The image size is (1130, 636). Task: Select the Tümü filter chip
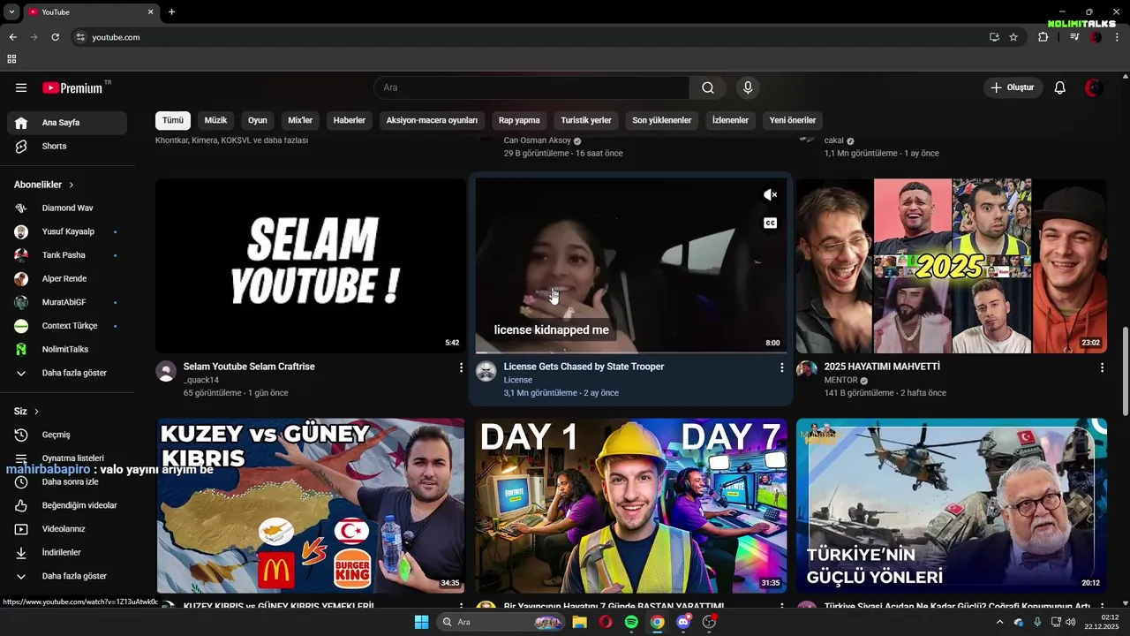[173, 120]
